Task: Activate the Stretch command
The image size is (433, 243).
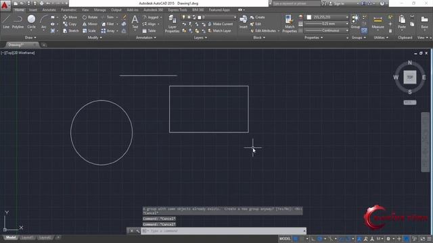Action: point(70,31)
